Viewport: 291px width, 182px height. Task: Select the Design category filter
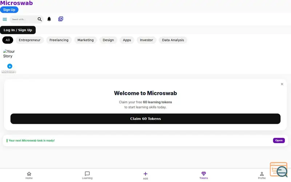pos(108,40)
